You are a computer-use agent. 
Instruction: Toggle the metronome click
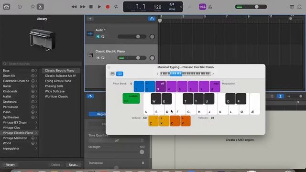210,7
